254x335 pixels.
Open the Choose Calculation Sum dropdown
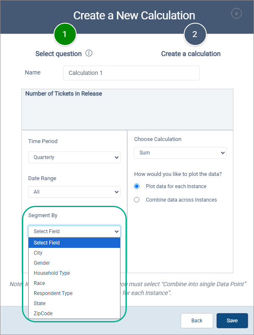point(180,153)
